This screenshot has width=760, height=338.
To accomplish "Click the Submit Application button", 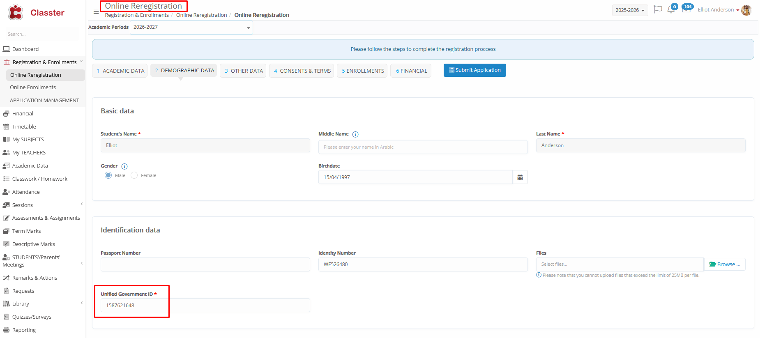I will [474, 70].
